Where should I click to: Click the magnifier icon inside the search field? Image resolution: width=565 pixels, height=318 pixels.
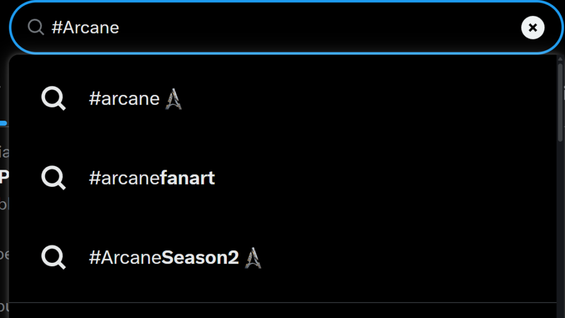tap(36, 28)
